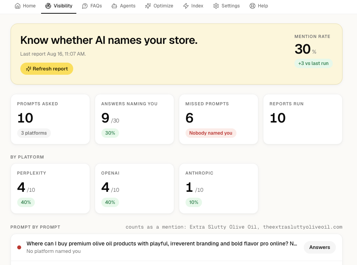Click the 'Know whether AI names your store' heading
This screenshot has height=265, width=357.
click(x=109, y=40)
